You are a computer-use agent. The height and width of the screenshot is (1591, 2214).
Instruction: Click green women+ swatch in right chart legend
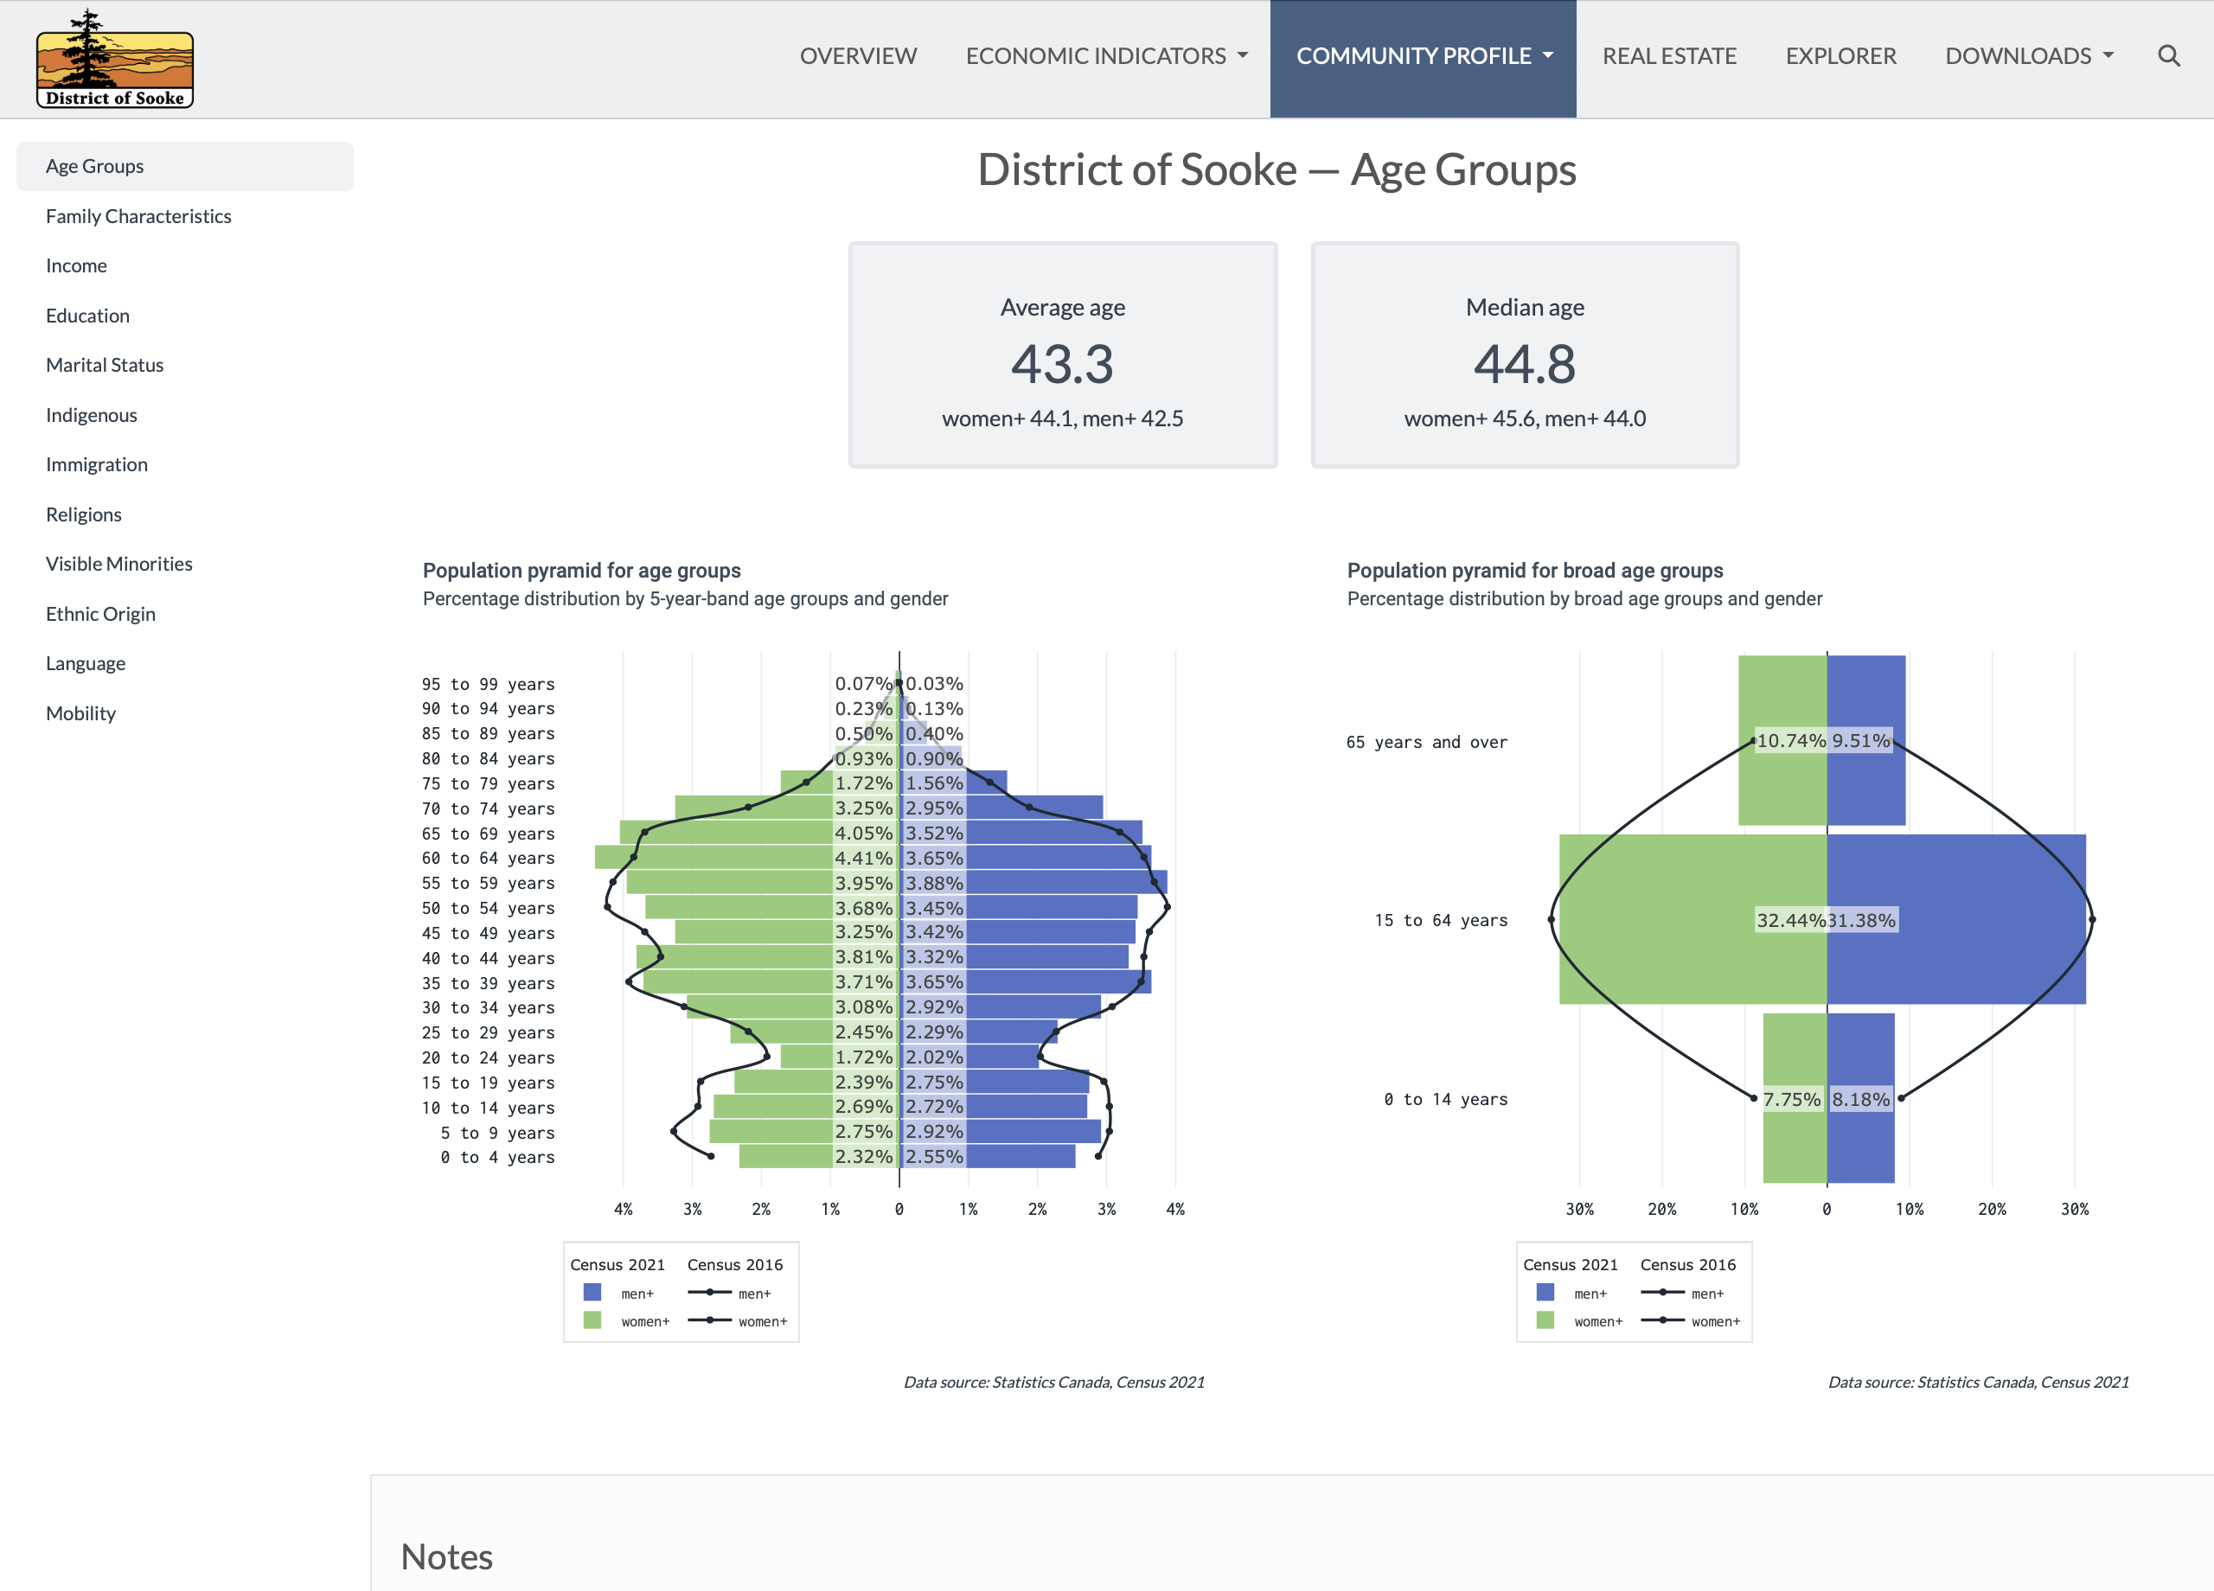[x=1545, y=1321]
